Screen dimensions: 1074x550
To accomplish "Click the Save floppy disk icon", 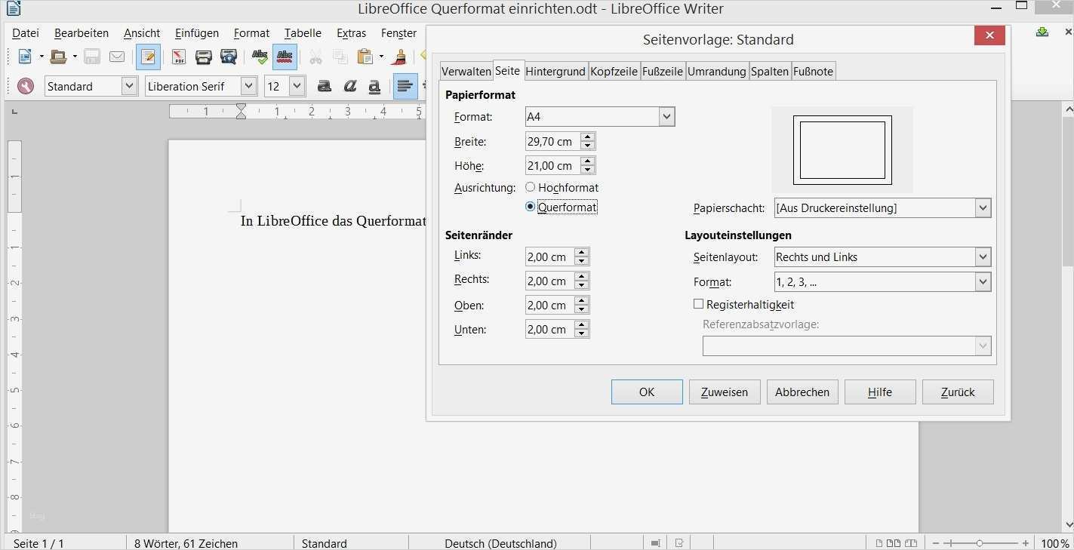I will coord(92,57).
